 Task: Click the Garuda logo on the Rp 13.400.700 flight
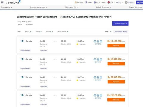pyautogui.click(x=22, y=41)
